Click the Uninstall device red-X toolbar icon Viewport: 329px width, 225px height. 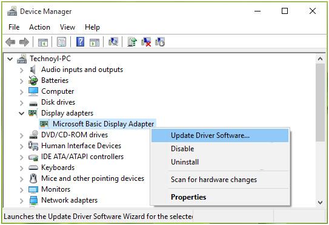tap(146, 42)
